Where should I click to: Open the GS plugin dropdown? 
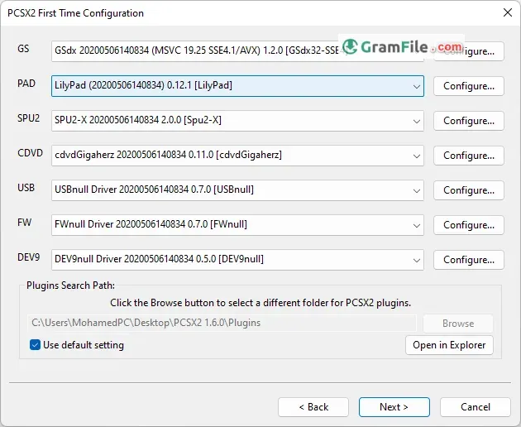click(x=237, y=50)
